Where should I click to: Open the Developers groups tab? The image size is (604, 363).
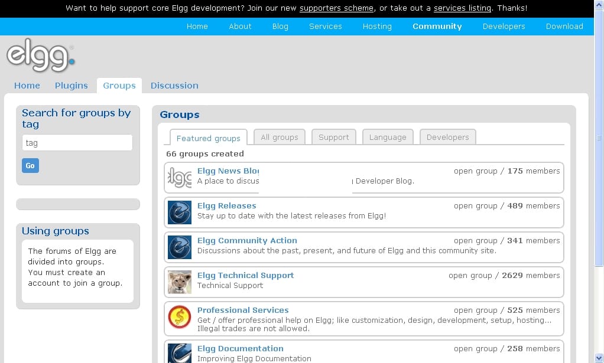click(x=447, y=137)
